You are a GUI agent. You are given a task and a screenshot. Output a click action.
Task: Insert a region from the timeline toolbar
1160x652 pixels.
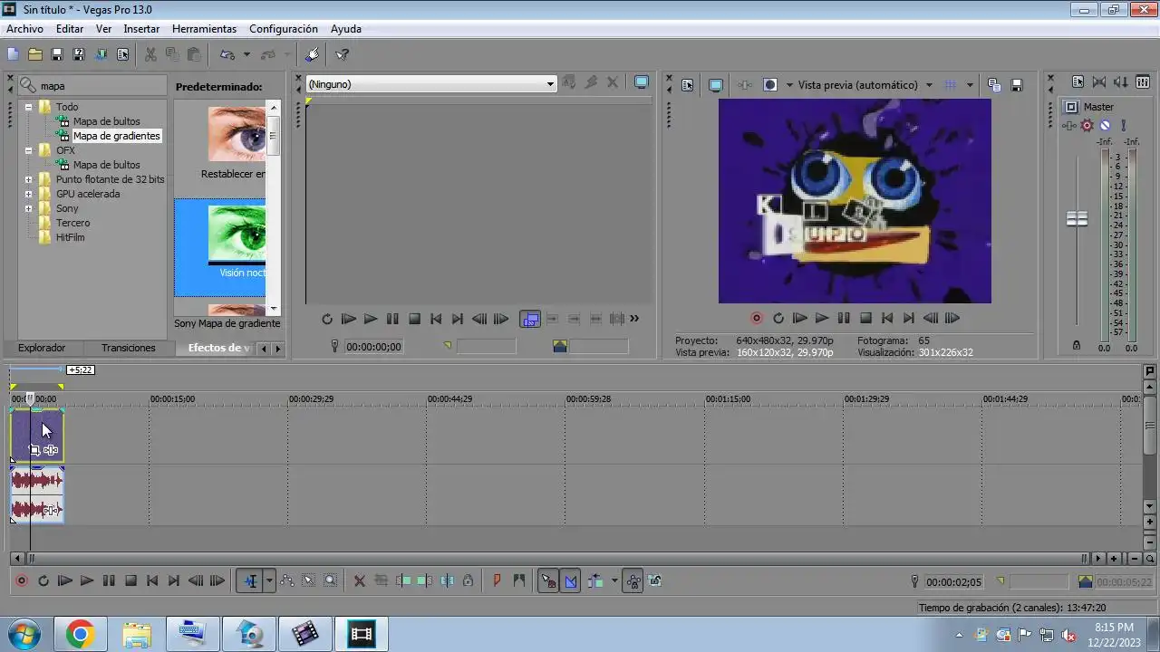[519, 581]
